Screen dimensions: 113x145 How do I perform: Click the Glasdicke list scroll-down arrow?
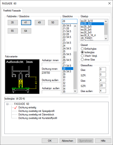pos(75,91)
